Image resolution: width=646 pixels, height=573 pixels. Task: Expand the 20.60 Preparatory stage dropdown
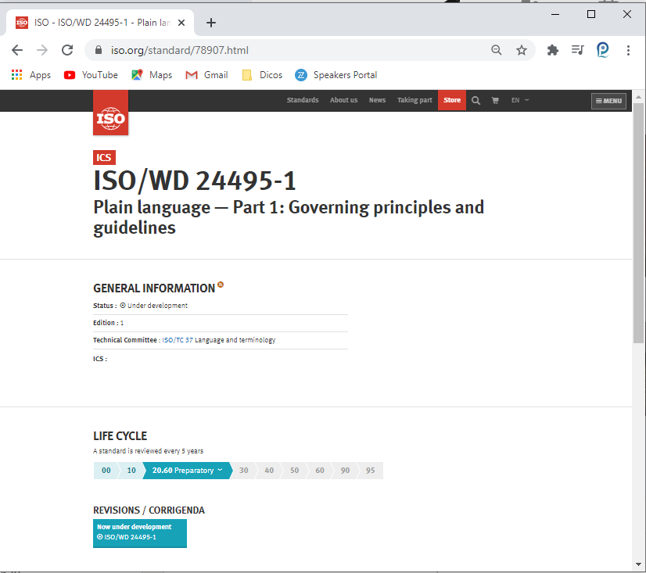(x=187, y=471)
